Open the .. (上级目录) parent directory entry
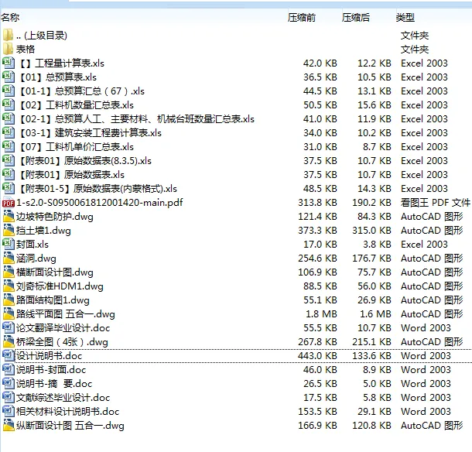472x452 pixels. pos(42,36)
